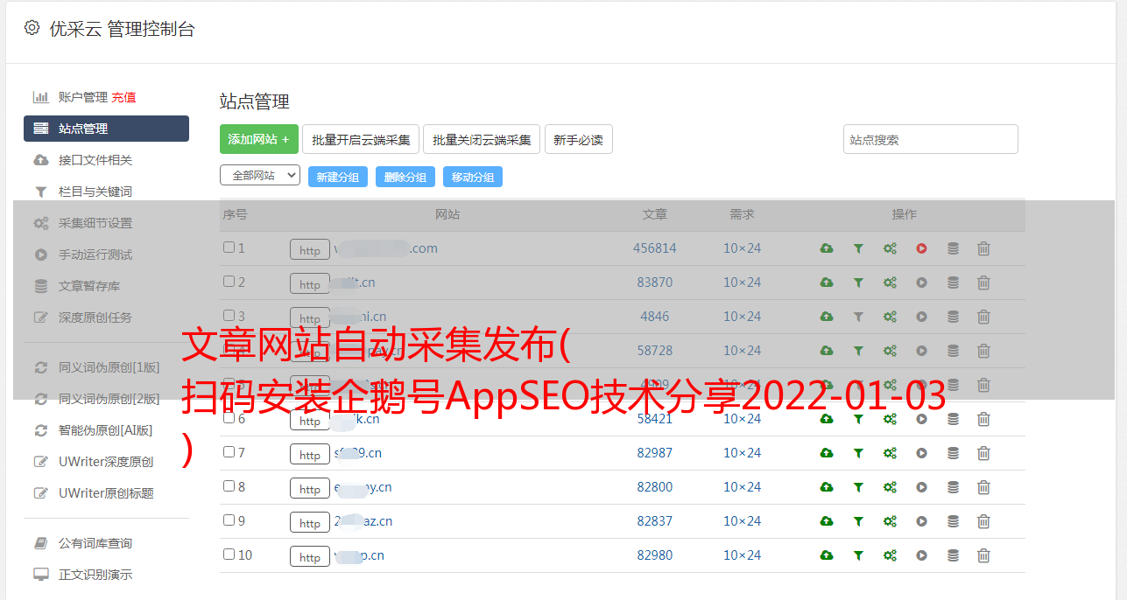Open the 新手必读 guide button
The image size is (1127, 600).
578,139
